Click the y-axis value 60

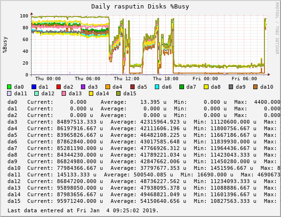pyautogui.click(x=25, y=40)
